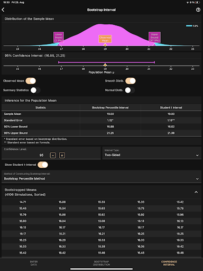Tap the Lower Bound (2.5%) marker label
The height and width of the screenshot is (271, 203).
pos(59,37)
